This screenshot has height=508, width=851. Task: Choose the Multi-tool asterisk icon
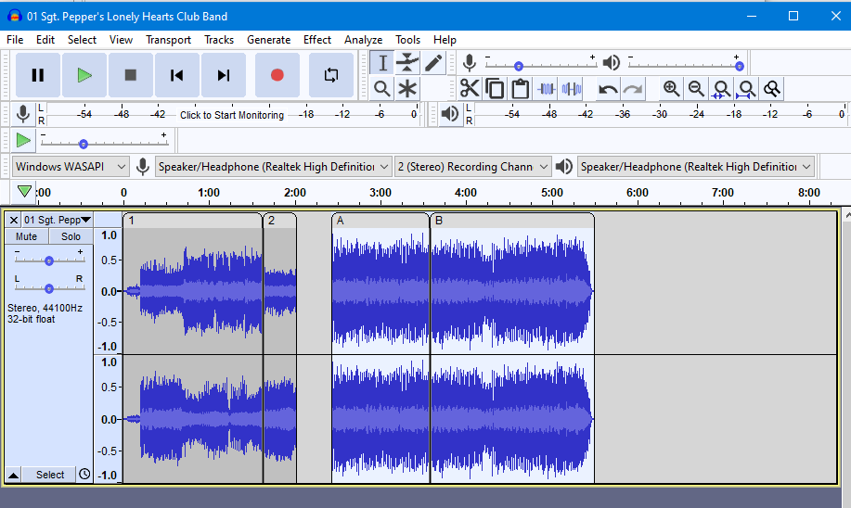coord(407,88)
